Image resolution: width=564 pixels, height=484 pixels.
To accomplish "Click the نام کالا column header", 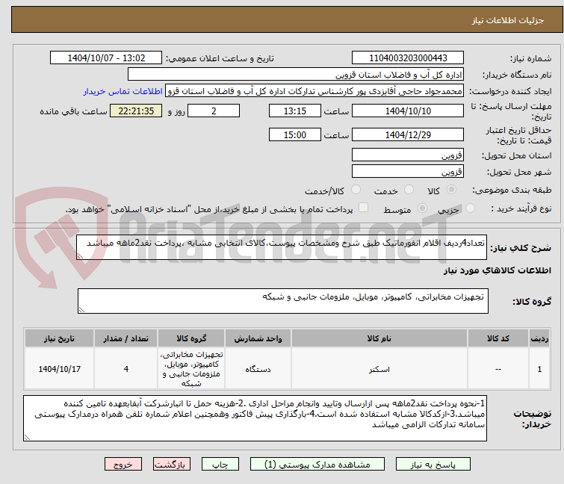I will (x=385, y=338).
